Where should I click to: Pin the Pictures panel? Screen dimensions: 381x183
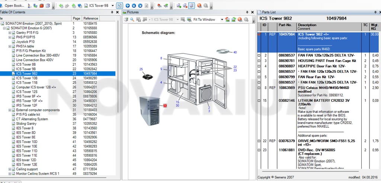pyautogui.click(x=247, y=12)
